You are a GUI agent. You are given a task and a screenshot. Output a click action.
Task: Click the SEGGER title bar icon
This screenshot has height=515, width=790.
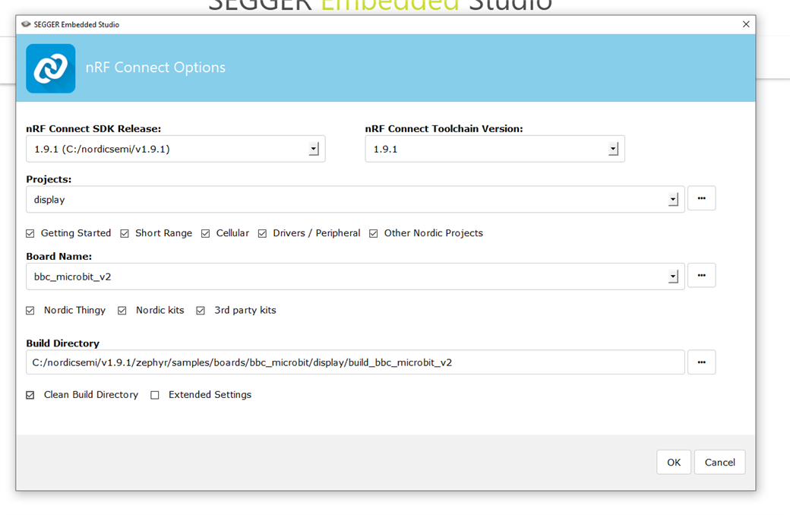coord(26,24)
